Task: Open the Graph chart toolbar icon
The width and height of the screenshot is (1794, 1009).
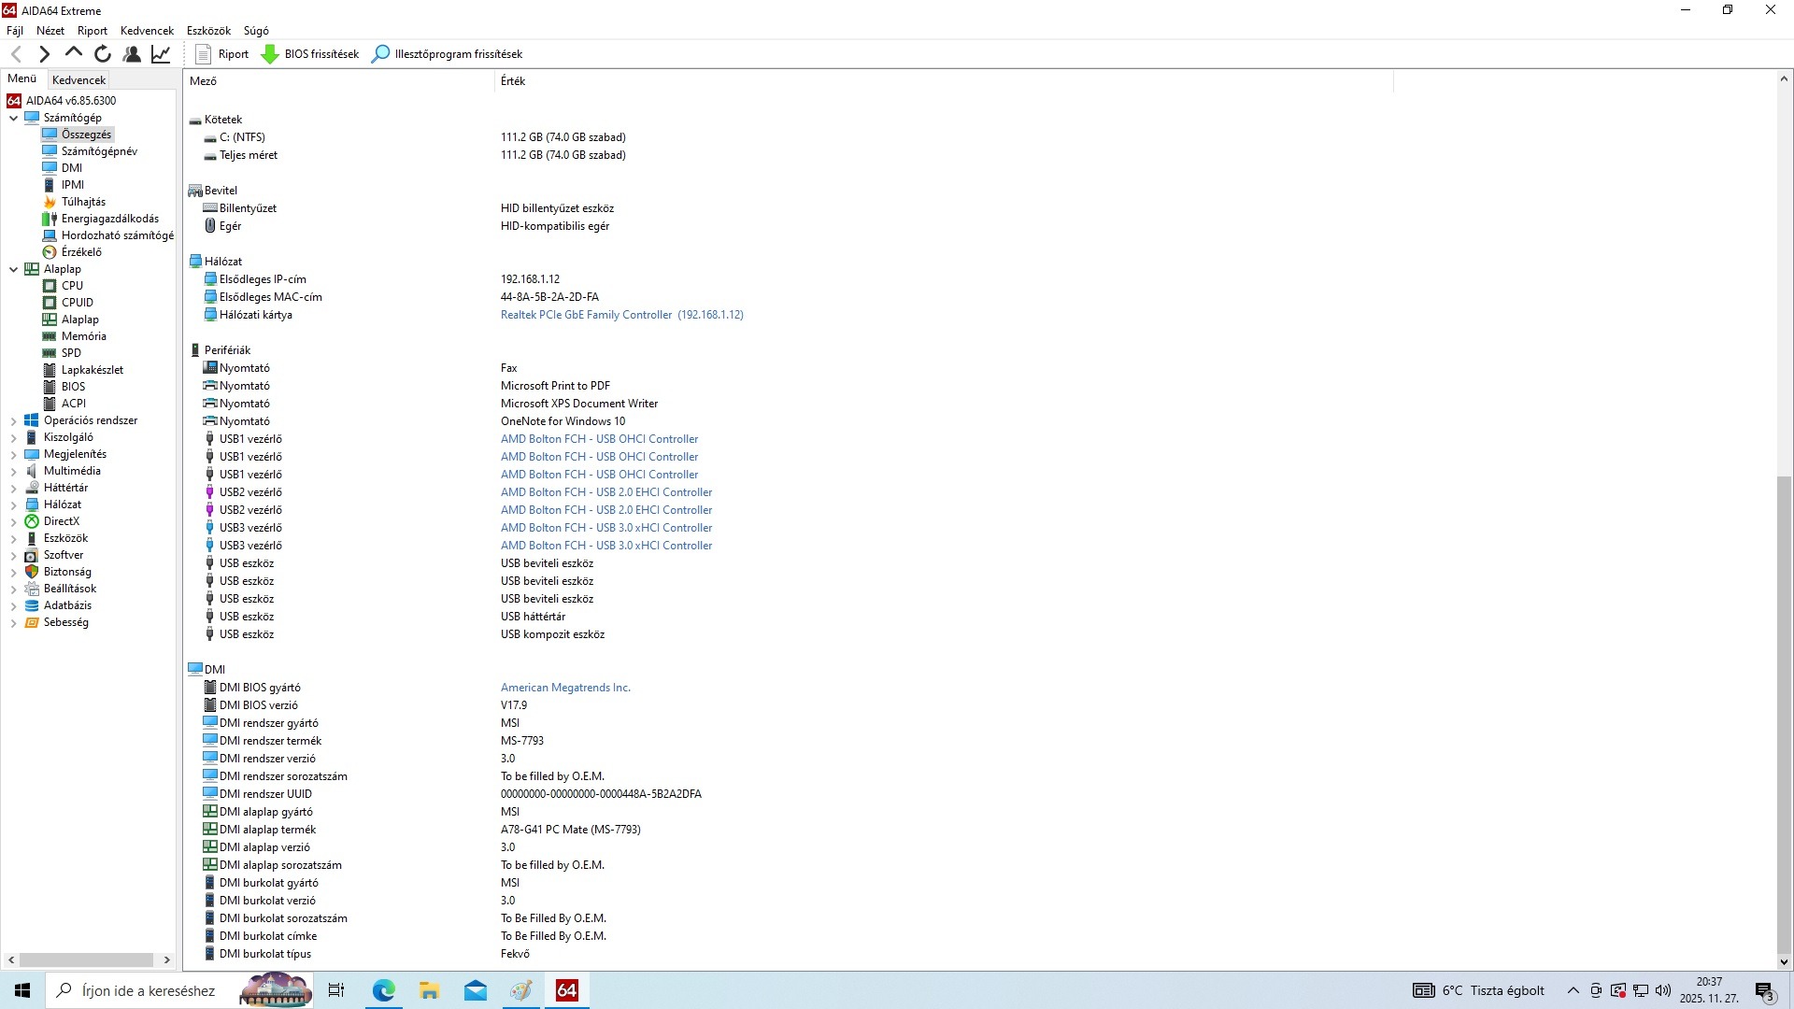Action: click(x=161, y=54)
